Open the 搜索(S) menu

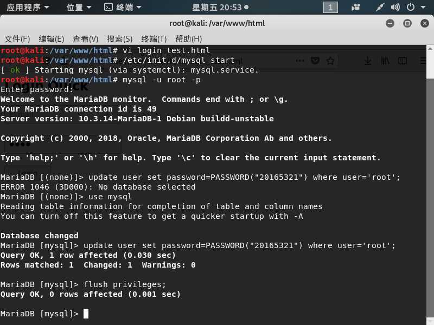(119, 39)
